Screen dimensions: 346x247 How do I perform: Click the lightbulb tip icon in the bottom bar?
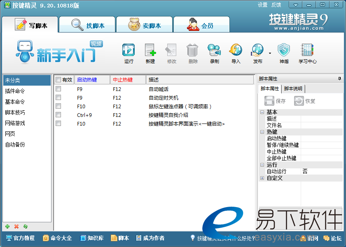pos(193,238)
